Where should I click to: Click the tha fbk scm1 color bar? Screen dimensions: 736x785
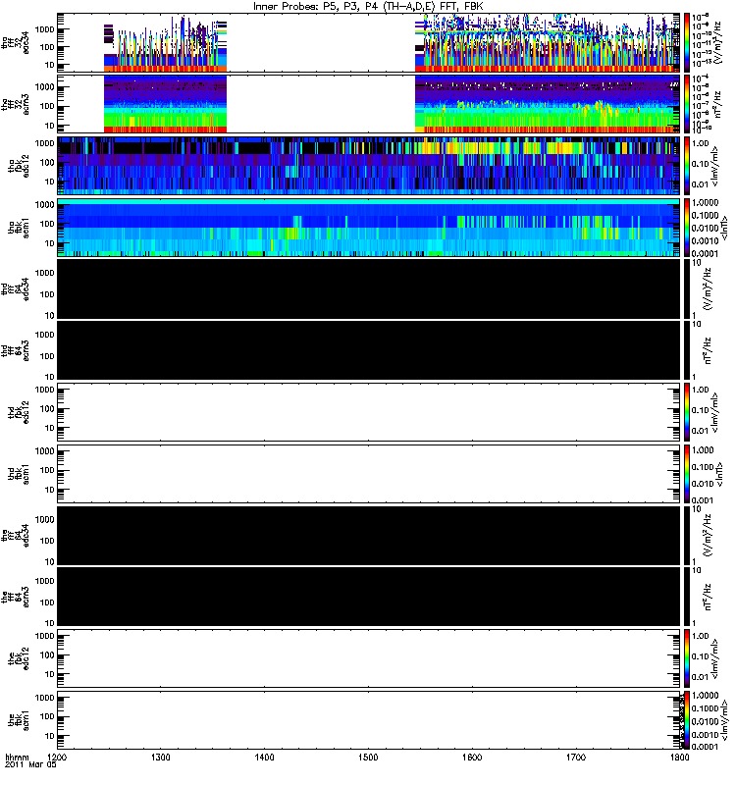687,228
